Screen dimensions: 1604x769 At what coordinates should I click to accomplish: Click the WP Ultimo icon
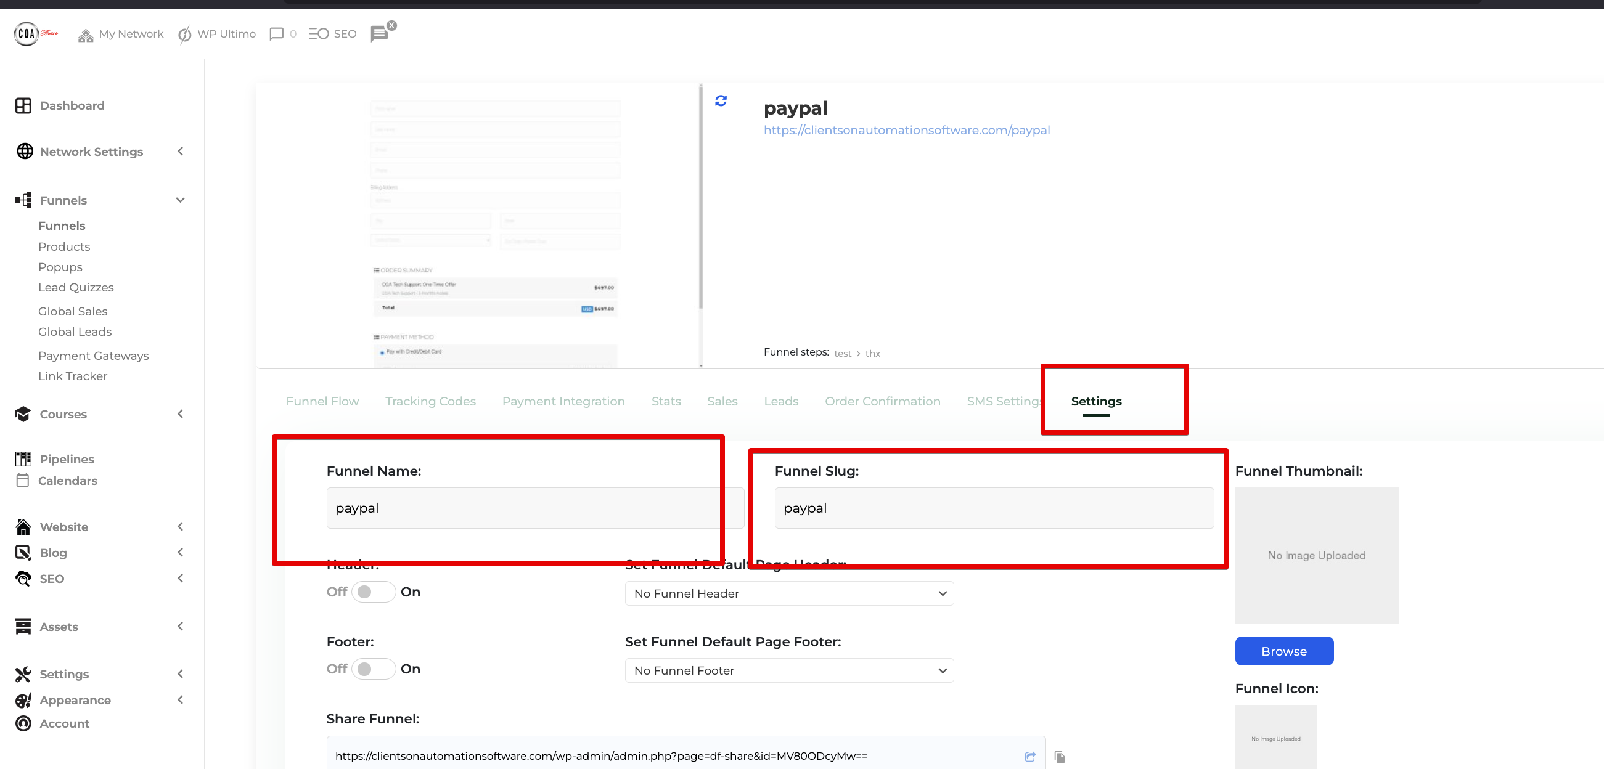point(185,34)
